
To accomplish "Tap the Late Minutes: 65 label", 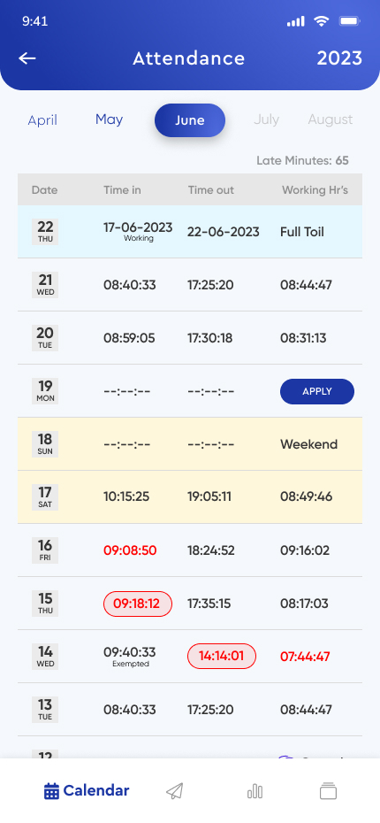I will click(302, 160).
